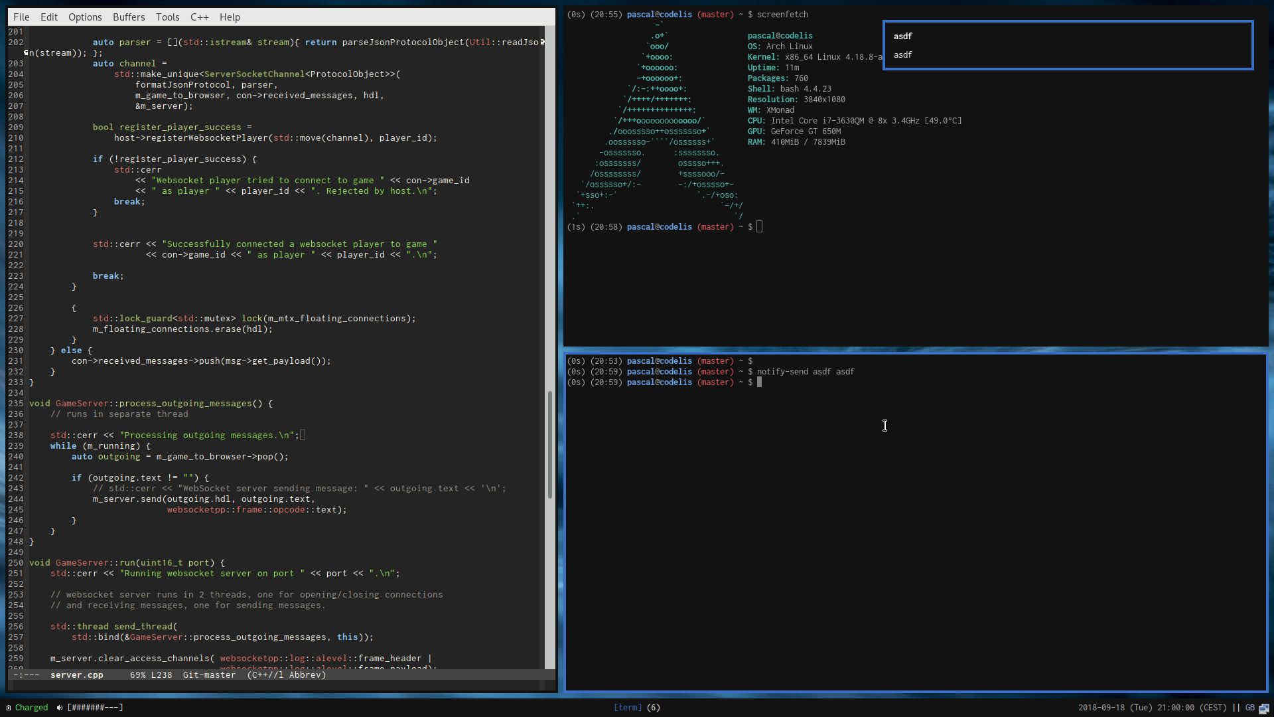Click the [term] workspace label
The width and height of the screenshot is (1274, 717).
point(628,708)
